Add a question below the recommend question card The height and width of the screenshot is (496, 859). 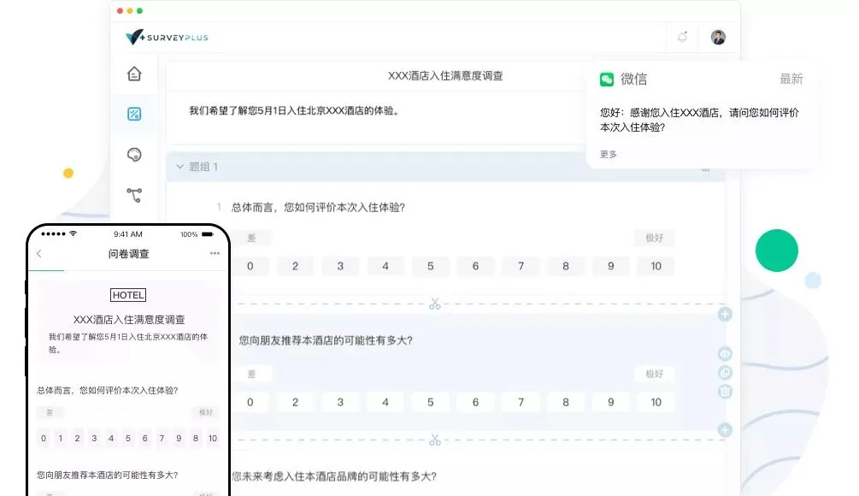pos(725,429)
